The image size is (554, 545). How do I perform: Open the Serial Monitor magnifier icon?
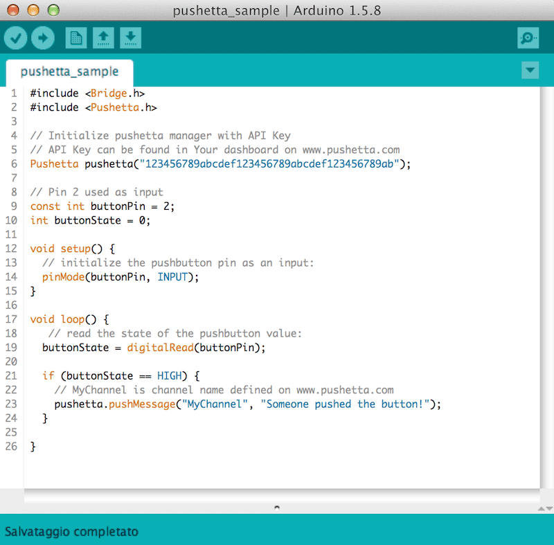pos(528,38)
